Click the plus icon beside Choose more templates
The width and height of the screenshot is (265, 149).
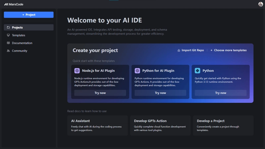point(211,50)
